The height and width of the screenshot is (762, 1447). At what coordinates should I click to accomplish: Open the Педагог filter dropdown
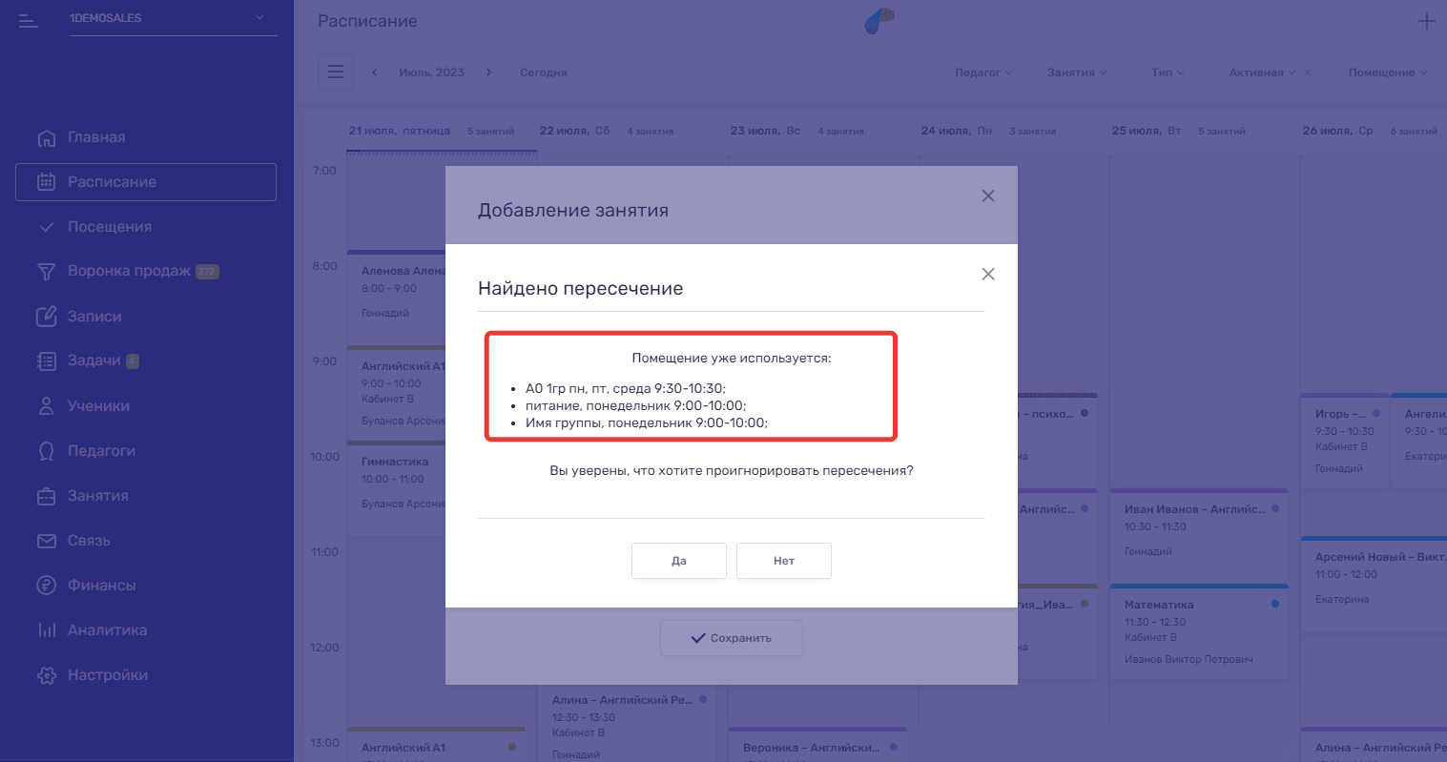pyautogui.click(x=983, y=72)
